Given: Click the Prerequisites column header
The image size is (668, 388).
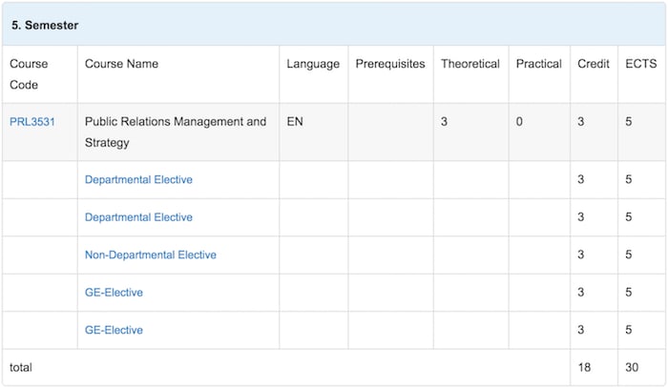Looking at the screenshot, I should 390,64.
